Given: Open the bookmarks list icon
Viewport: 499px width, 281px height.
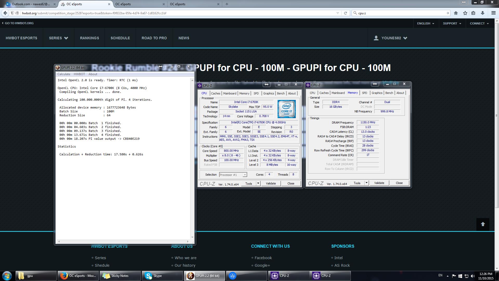Looking at the screenshot, I should [x=473, y=13].
